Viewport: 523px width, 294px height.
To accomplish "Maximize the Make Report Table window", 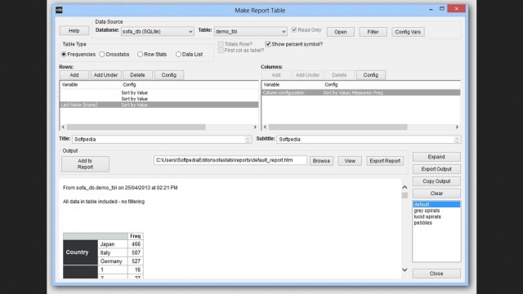I will 442,9.
